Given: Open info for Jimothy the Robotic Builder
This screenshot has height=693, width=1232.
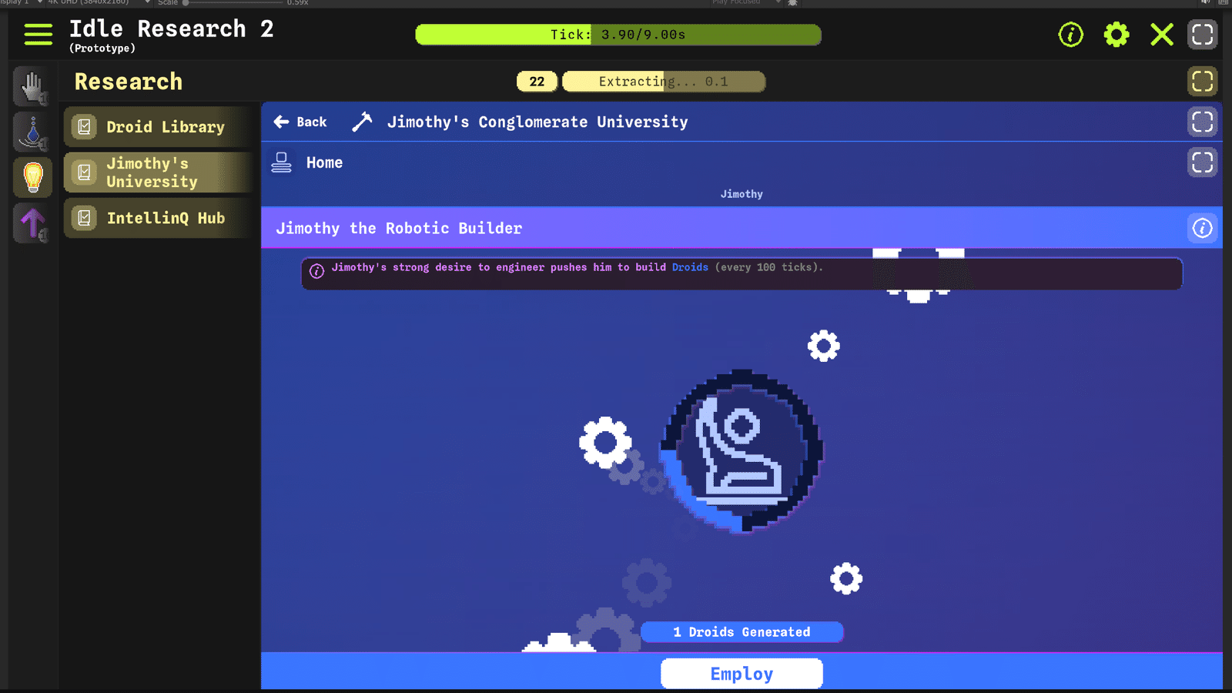Looking at the screenshot, I should point(1203,228).
